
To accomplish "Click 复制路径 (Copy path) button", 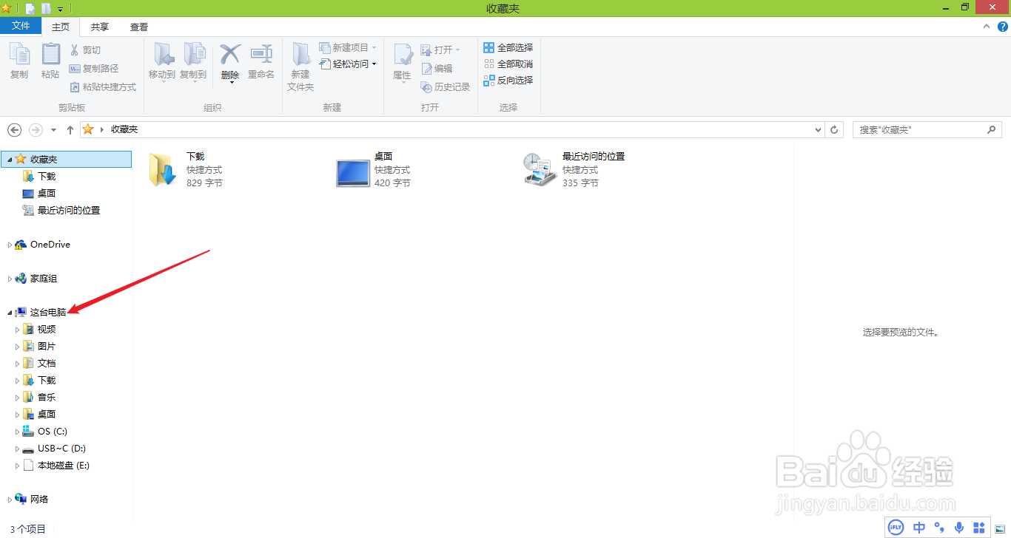I will click(94, 69).
